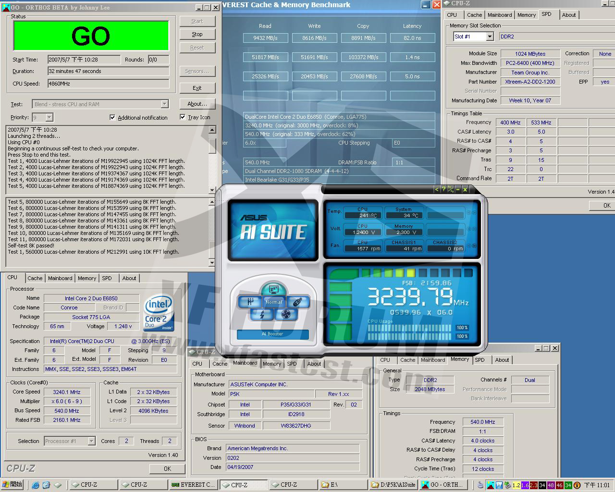The width and height of the screenshot is (615, 492).
Task: Open the Memory Slot Selection dropdown
Action: [x=490, y=37]
